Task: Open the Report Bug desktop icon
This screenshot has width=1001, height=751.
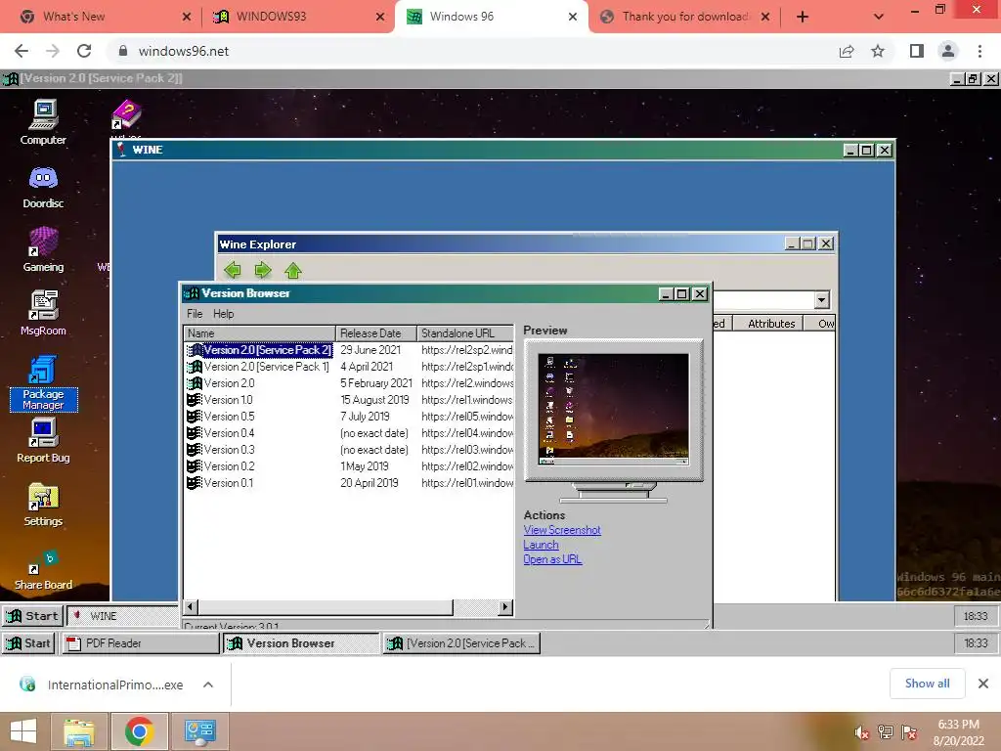Action: (x=43, y=441)
